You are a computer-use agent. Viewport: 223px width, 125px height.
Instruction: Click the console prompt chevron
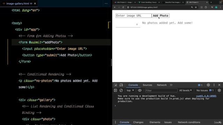click(115, 106)
